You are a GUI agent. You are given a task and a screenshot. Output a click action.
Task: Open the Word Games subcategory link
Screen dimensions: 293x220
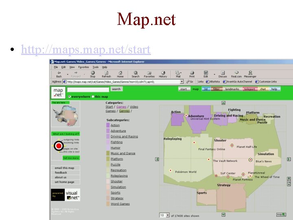pos(120,204)
